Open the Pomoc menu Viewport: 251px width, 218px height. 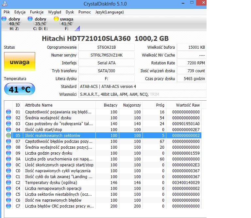coord(85,12)
